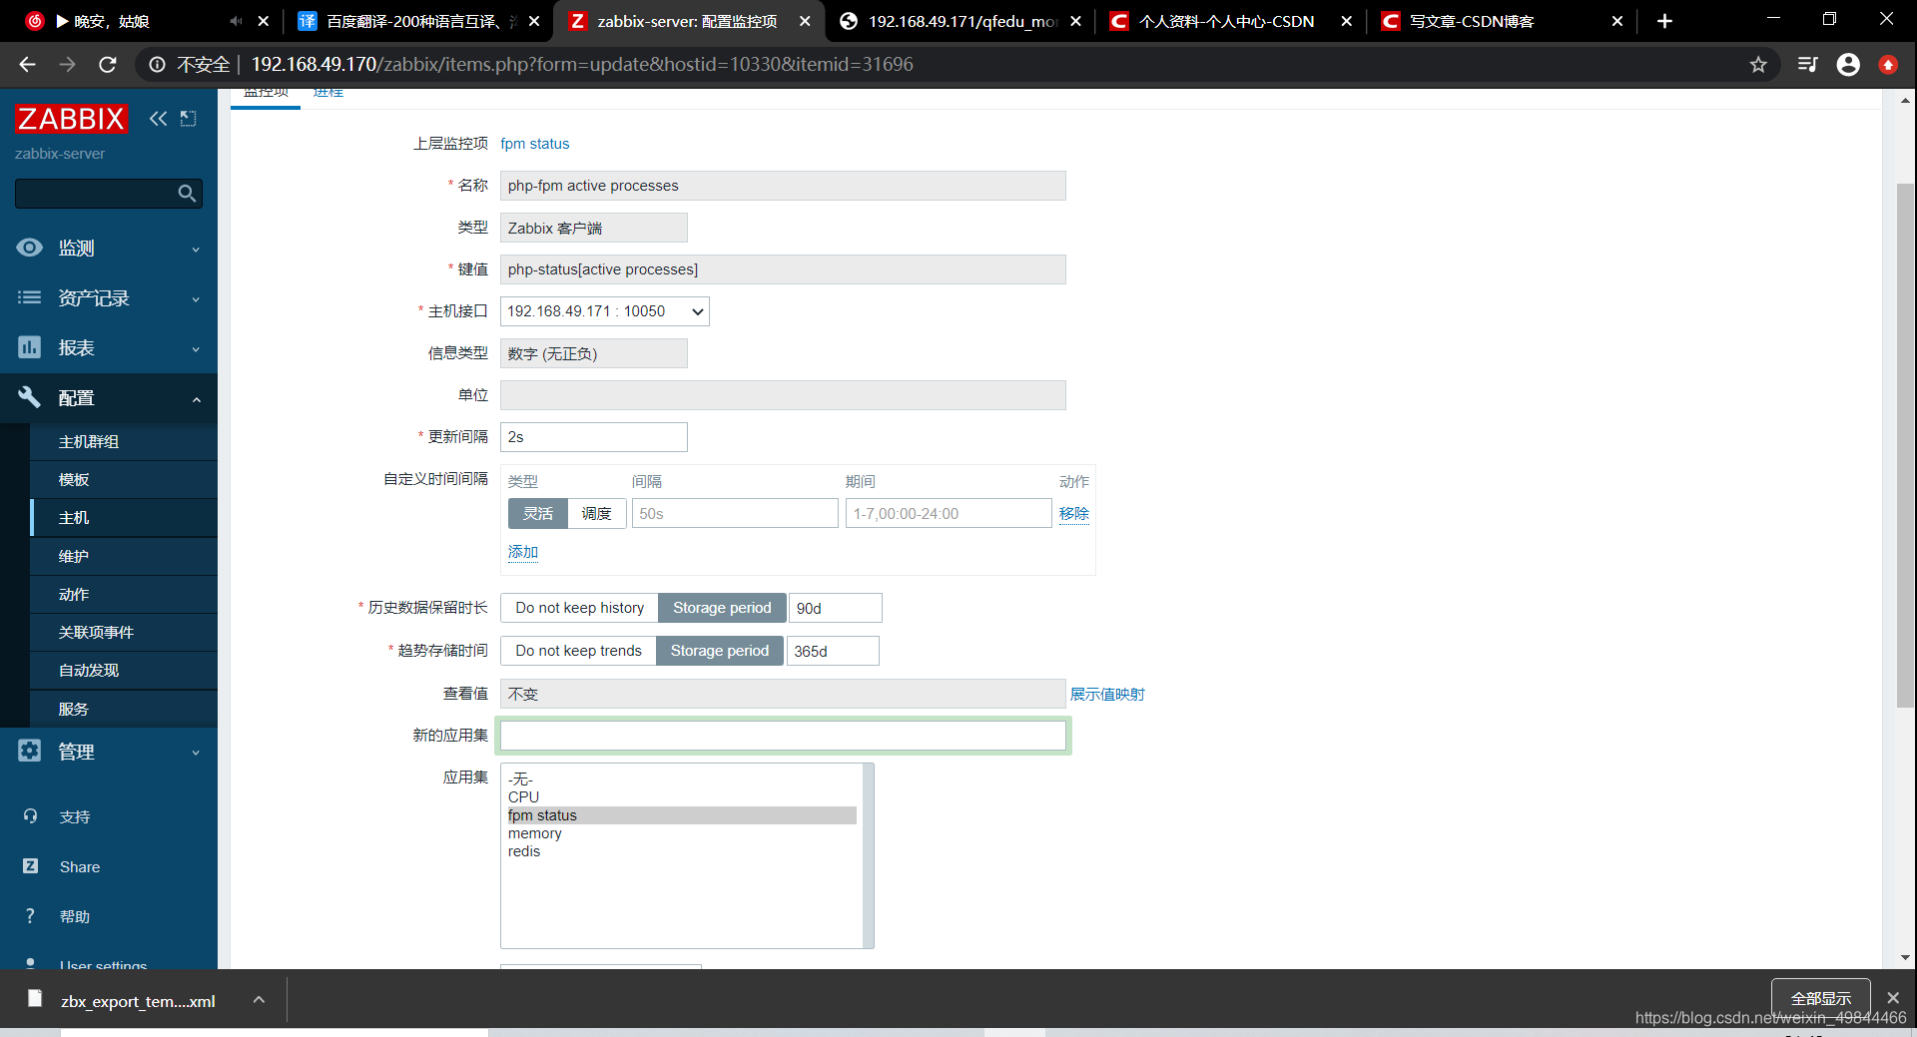Click the 更新间隔 input field
Screen dimensions: 1917x1037
click(593, 437)
